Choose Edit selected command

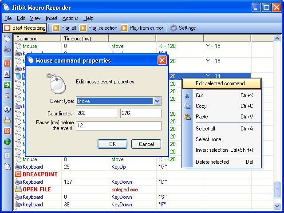coord(222,83)
